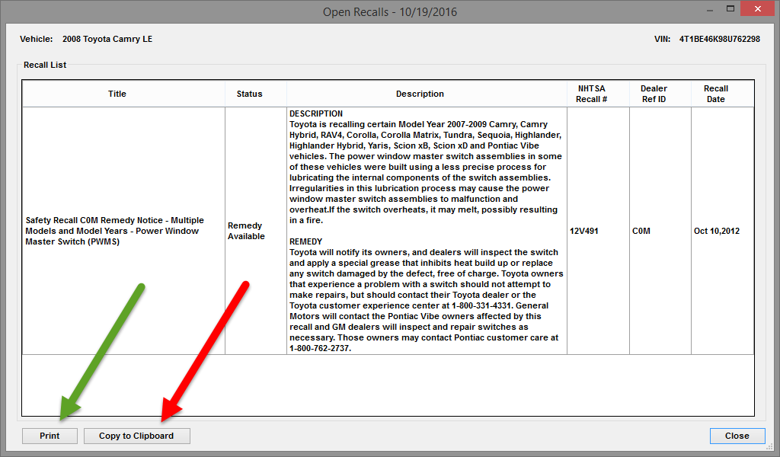The image size is (780, 457).
Task: Select the VIN number 4T1BE46K98U762298
Action: 719,39
